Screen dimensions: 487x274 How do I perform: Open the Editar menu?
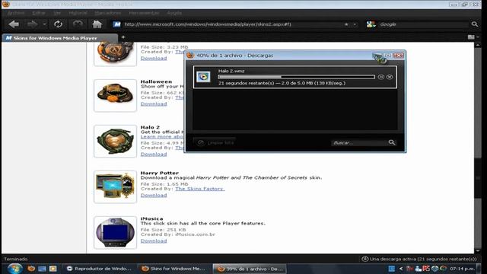click(39, 13)
